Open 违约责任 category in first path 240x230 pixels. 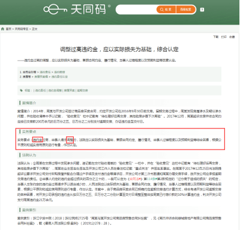pos(45,72)
